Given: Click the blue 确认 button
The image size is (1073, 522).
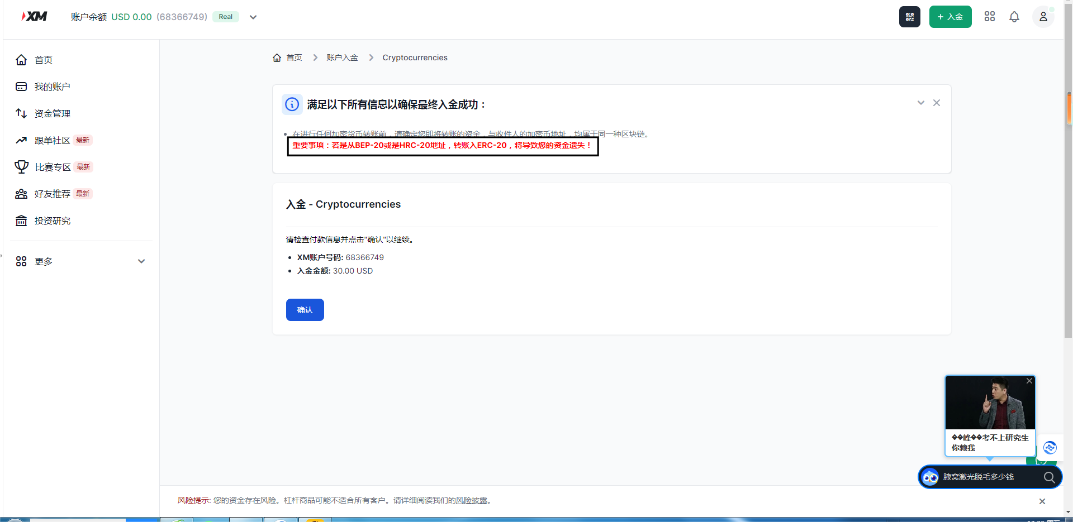Looking at the screenshot, I should click(x=305, y=310).
